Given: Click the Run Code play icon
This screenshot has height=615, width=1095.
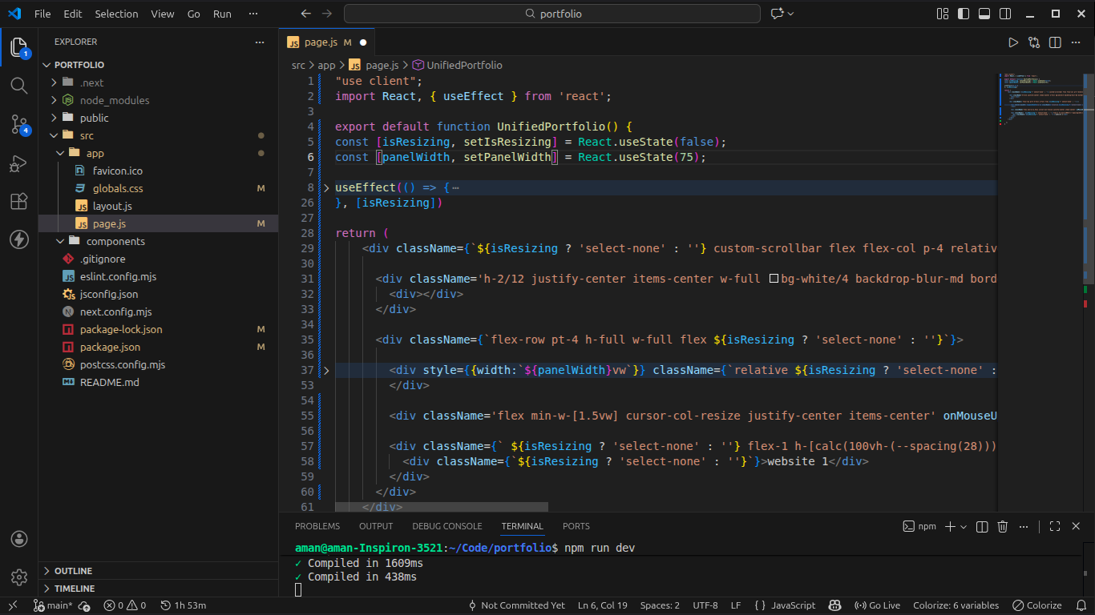Looking at the screenshot, I should point(1013,42).
